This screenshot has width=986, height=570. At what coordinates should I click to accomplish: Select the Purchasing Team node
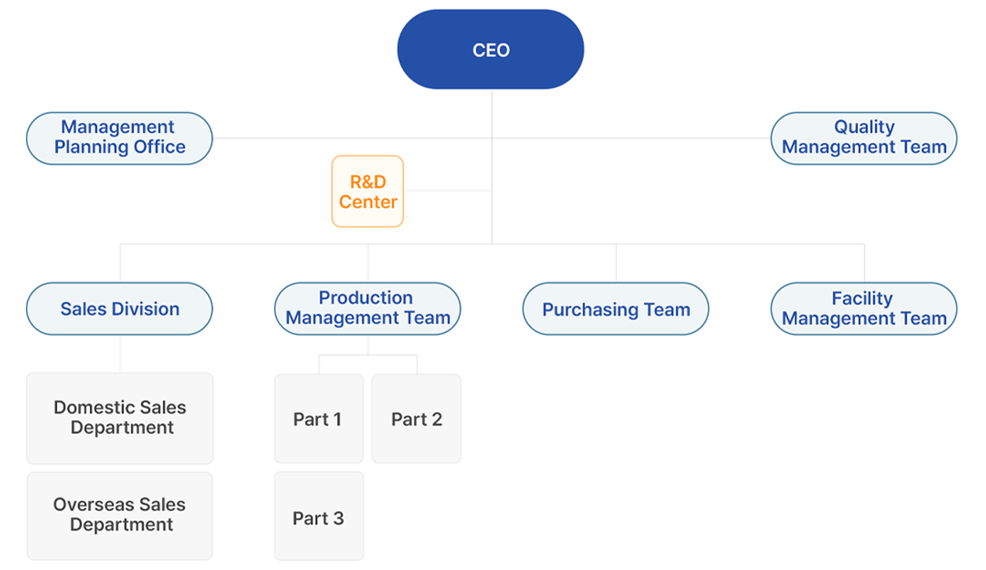(616, 309)
